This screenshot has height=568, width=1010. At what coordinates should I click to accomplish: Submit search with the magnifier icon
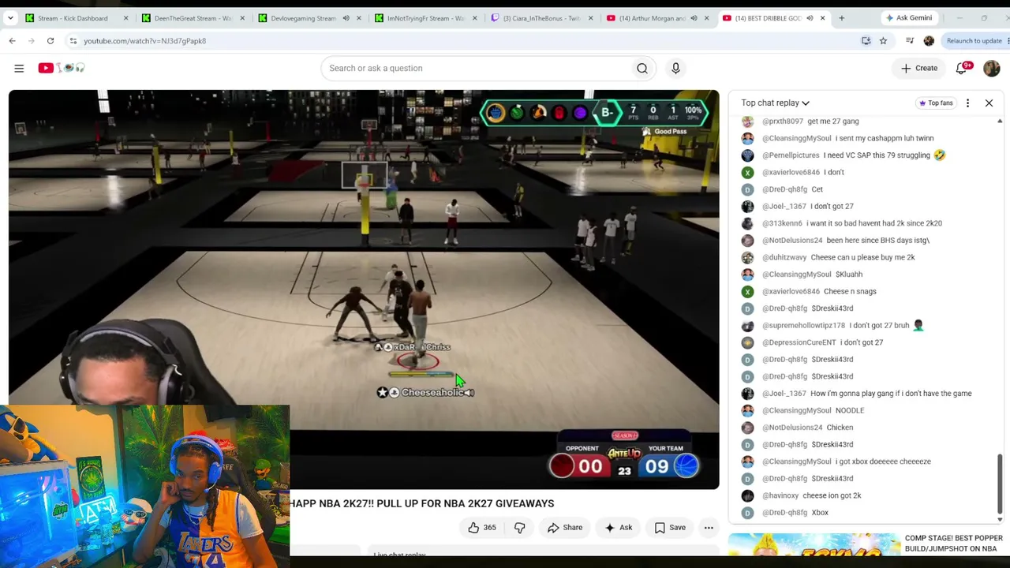(642, 68)
